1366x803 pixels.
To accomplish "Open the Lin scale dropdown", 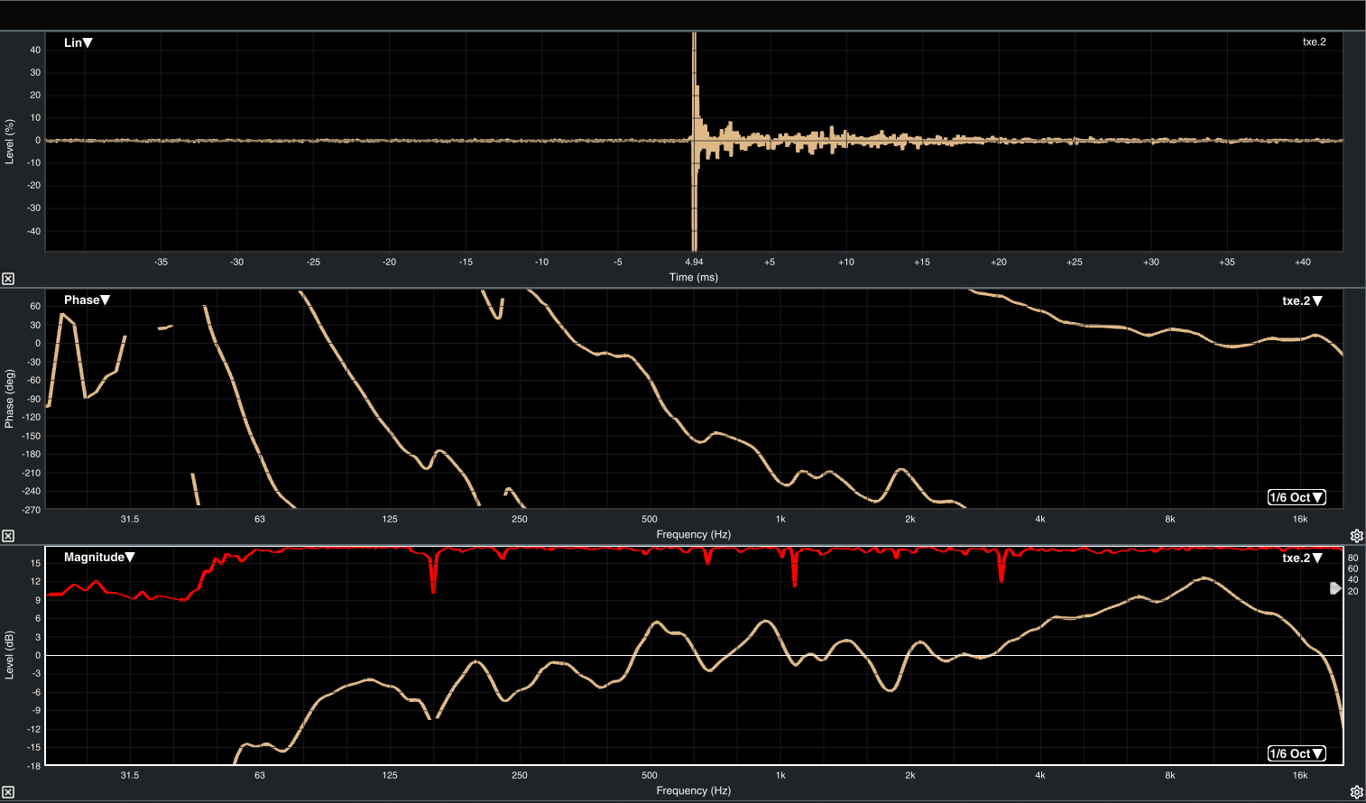I will point(78,42).
